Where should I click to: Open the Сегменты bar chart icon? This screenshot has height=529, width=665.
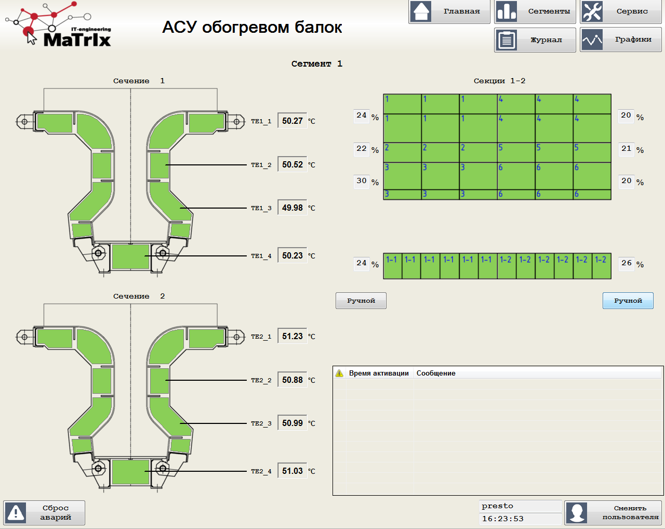click(x=506, y=11)
